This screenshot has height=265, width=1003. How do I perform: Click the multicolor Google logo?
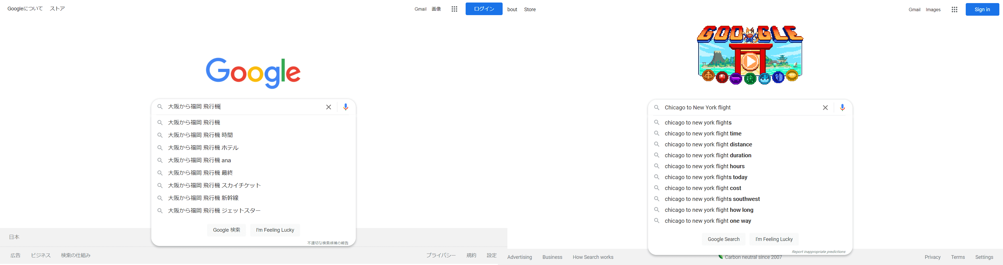pyautogui.click(x=253, y=73)
